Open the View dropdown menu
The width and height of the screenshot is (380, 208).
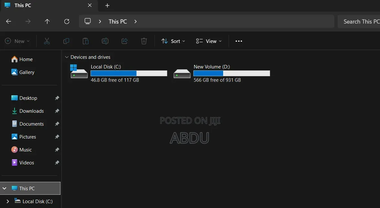click(209, 41)
